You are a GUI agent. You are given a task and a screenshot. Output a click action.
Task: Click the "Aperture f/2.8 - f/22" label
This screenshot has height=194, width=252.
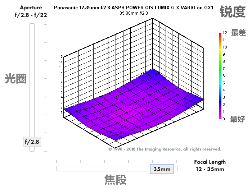pyautogui.click(x=31, y=11)
